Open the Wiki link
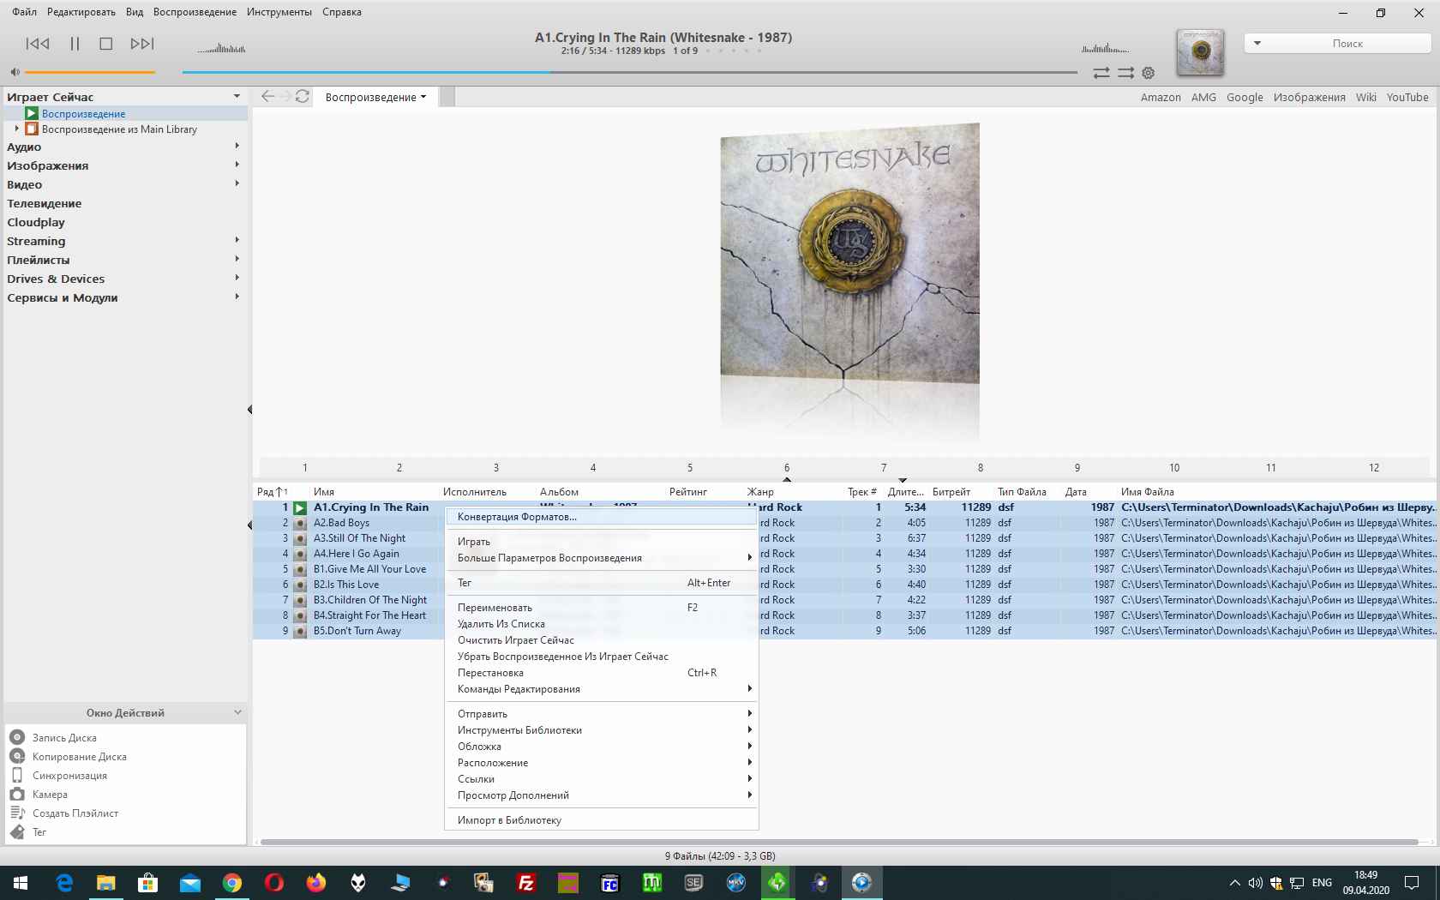Image resolution: width=1440 pixels, height=900 pixels. (1366, 97)
